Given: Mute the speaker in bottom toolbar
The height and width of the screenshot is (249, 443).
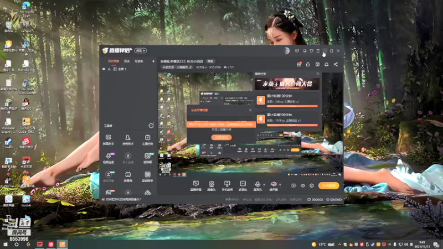Looking at the screenshot, I should pos(273,186).
